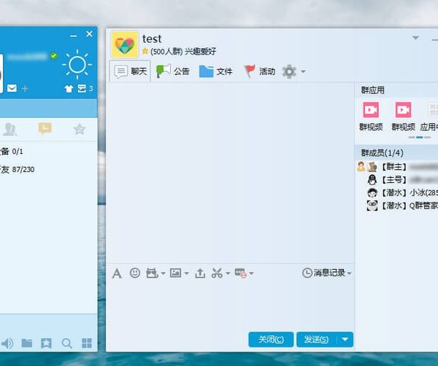Open the 文件 files tab
Screen dimensions: 438x366
(216, 71)
